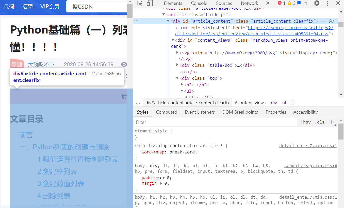This screenshot has height=208, width=344.
Task: Open 一、Python列表的创建与删除 toc link
Action: pos(64,147)
